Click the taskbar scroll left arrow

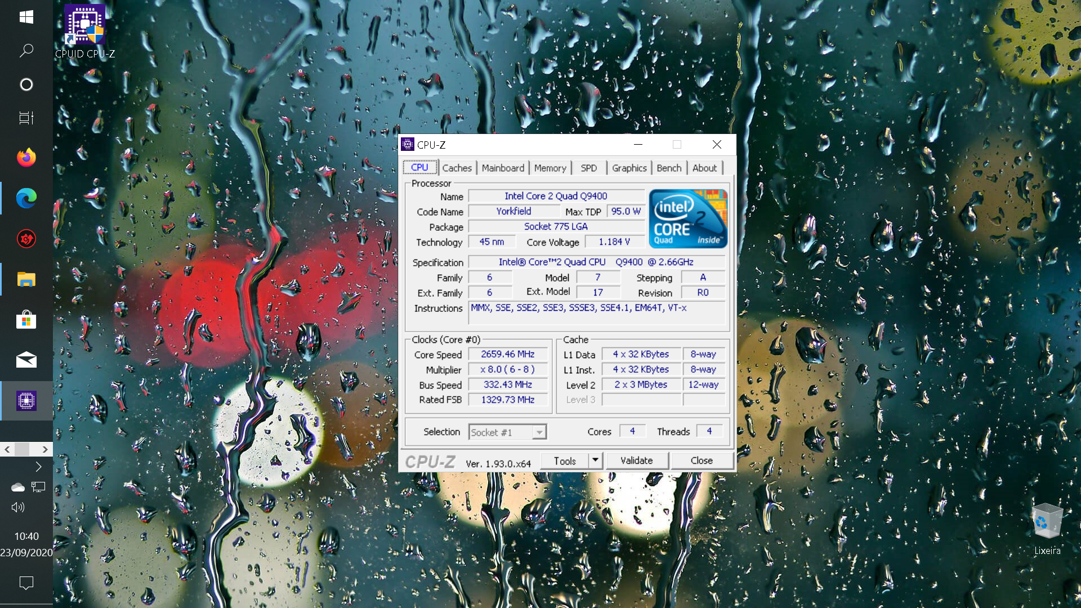(7, 449)
